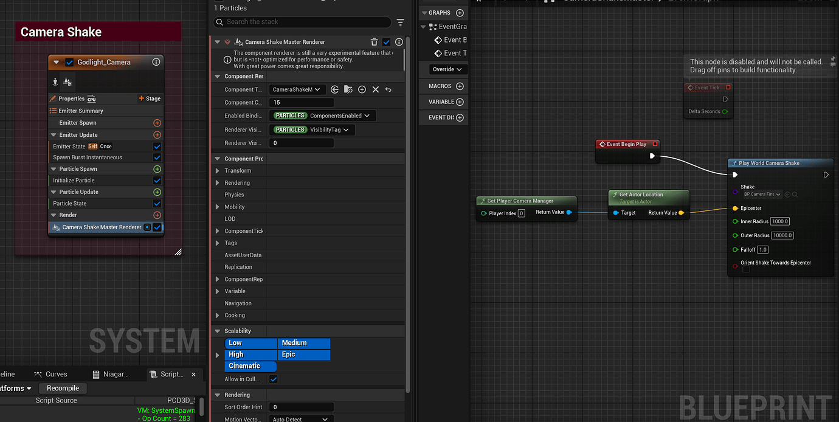
Task: Toggle the Godlight_Camera emitter enabled checkbox
Action: coord(69,62)
